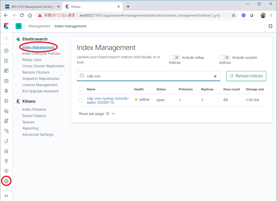Open Maps icon in sidebar

pyautogui.click(x=6, y=91)
